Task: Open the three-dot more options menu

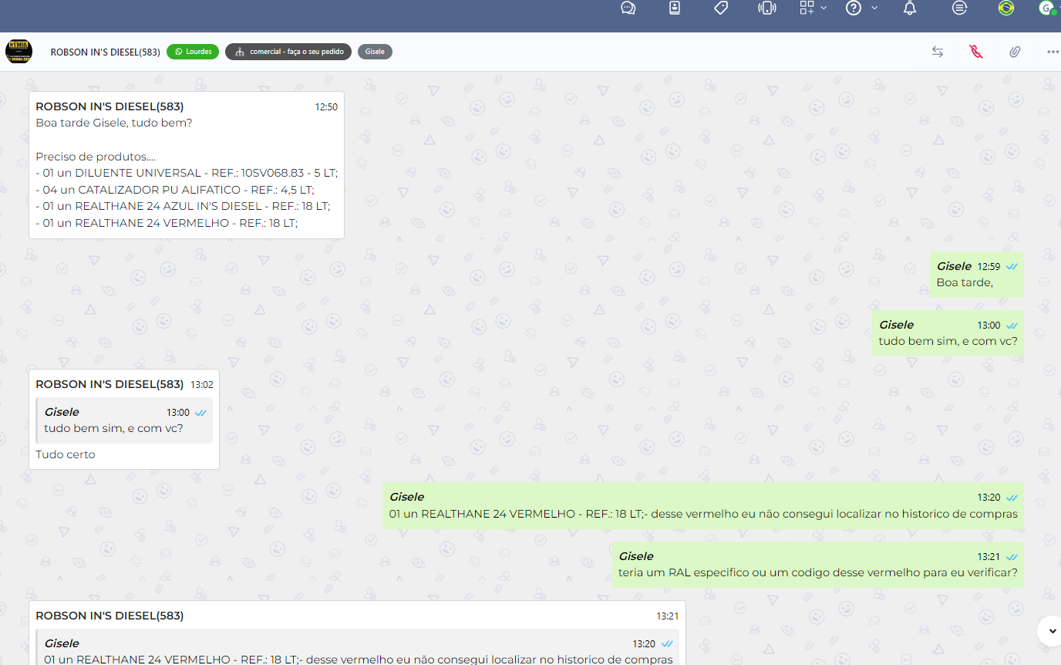Action: (1053, 52)
